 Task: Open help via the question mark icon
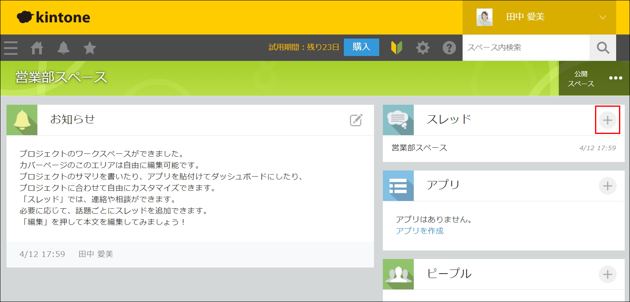[449, 47]
